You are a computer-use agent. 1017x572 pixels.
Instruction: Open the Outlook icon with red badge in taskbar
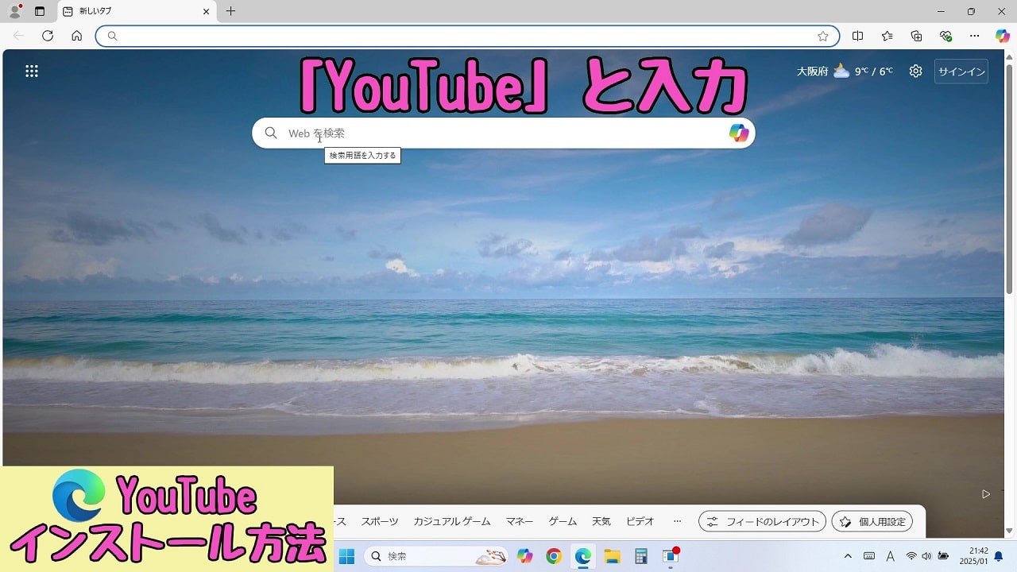pyautogui.click(x=671, y=556)
